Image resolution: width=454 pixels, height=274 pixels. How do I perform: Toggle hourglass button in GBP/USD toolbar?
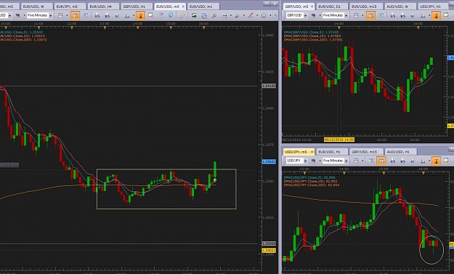point(436,15)
